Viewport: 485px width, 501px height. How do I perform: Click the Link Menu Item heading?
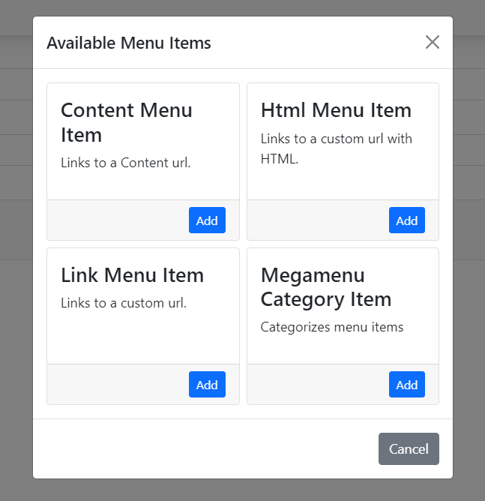pos(132,274)
